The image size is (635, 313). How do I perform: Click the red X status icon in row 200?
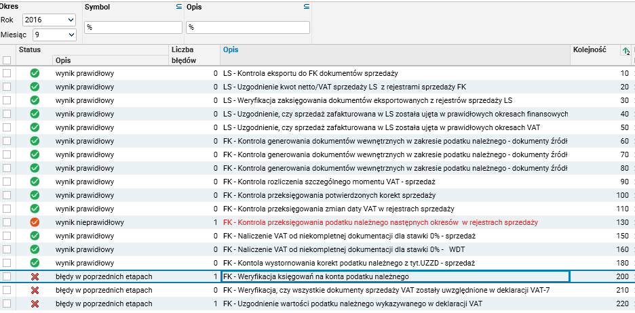pyautogui.click(x=35, y=276)
